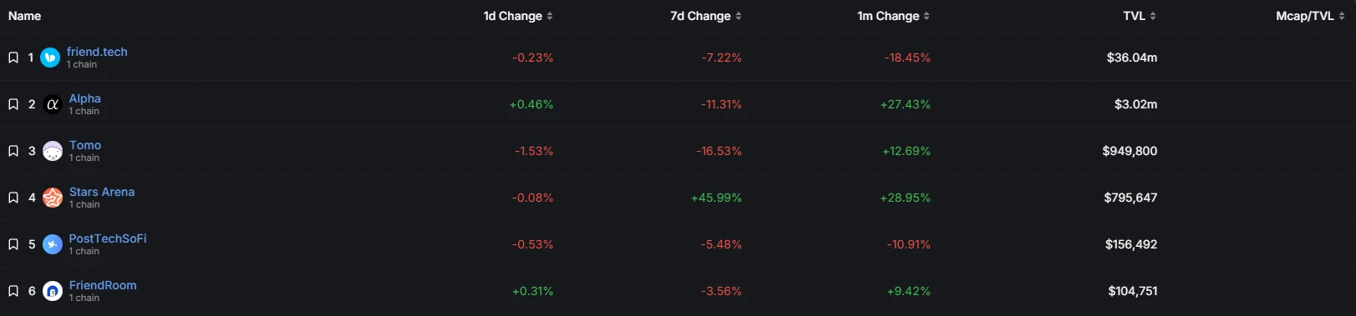Sort table by 1m Change
Screen dimensions: 1356x316
[893, 16]
